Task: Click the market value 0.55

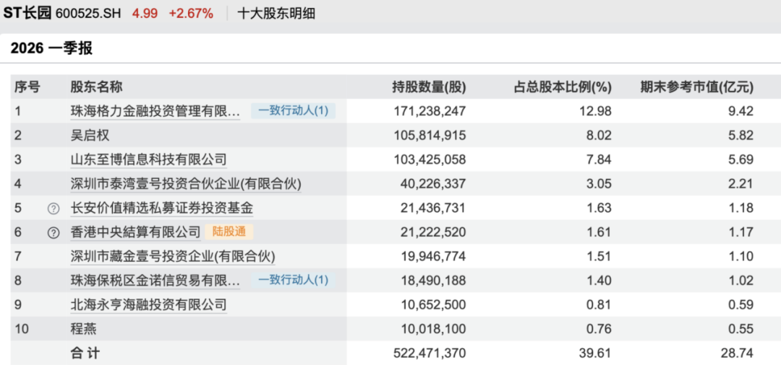Action: click(742, 329)
